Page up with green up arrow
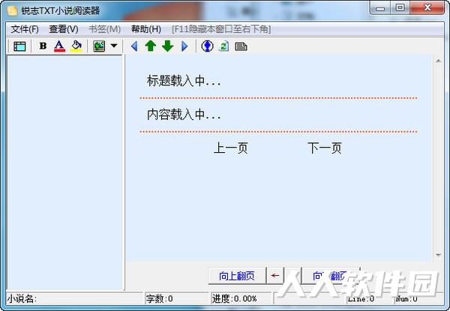Image resolution: width=450 pixels, height=311 pixels. (151, 46)
